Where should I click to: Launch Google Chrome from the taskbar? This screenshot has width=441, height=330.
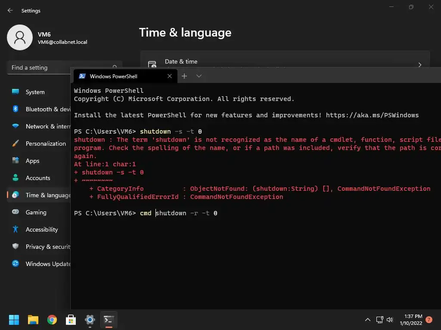coord(52,320)
